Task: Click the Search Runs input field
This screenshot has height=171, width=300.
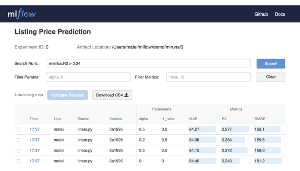Action: point(148,64)
